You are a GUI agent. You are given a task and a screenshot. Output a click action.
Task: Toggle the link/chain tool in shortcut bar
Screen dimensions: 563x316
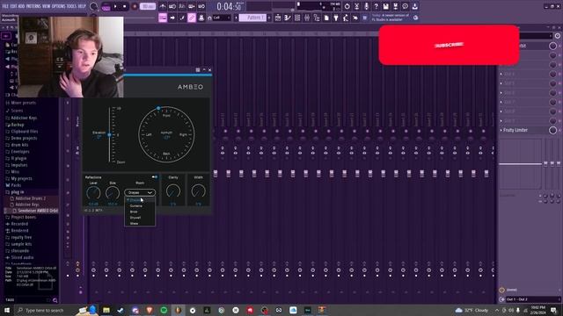tap(192, 18)
